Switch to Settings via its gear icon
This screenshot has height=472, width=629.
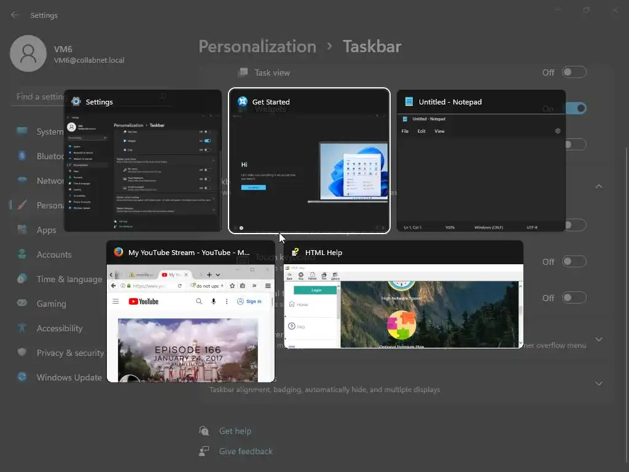76,101
